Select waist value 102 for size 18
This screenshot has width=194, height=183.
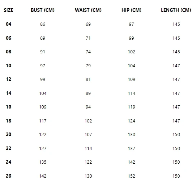[88, 121]
